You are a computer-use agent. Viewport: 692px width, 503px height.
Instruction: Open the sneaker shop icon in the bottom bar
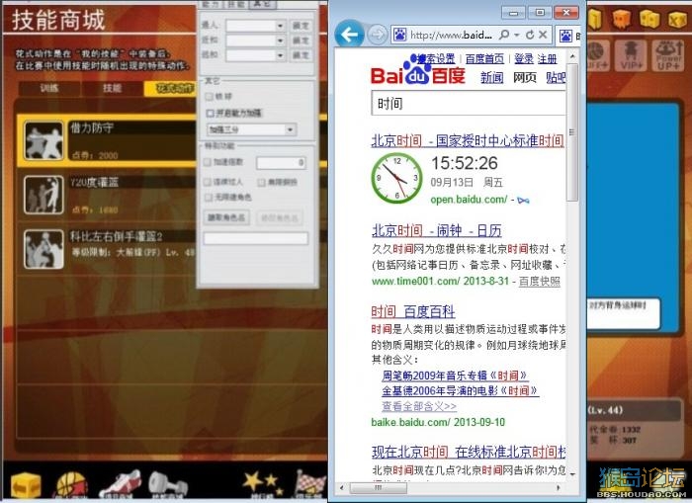(x=120, y=484)
